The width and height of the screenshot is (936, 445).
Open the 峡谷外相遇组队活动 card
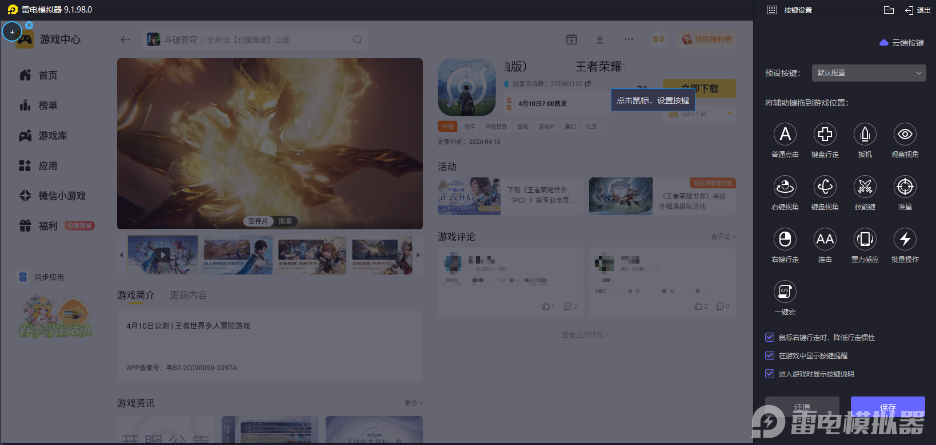coord(662,196)
